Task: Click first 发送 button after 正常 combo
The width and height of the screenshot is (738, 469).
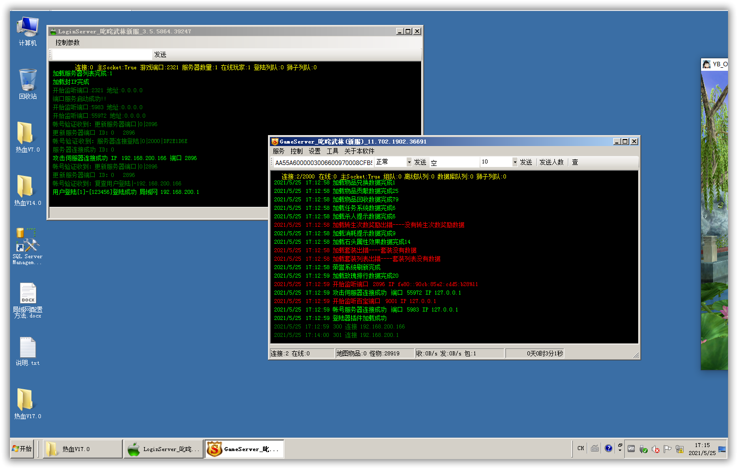Action: (420, 162)
